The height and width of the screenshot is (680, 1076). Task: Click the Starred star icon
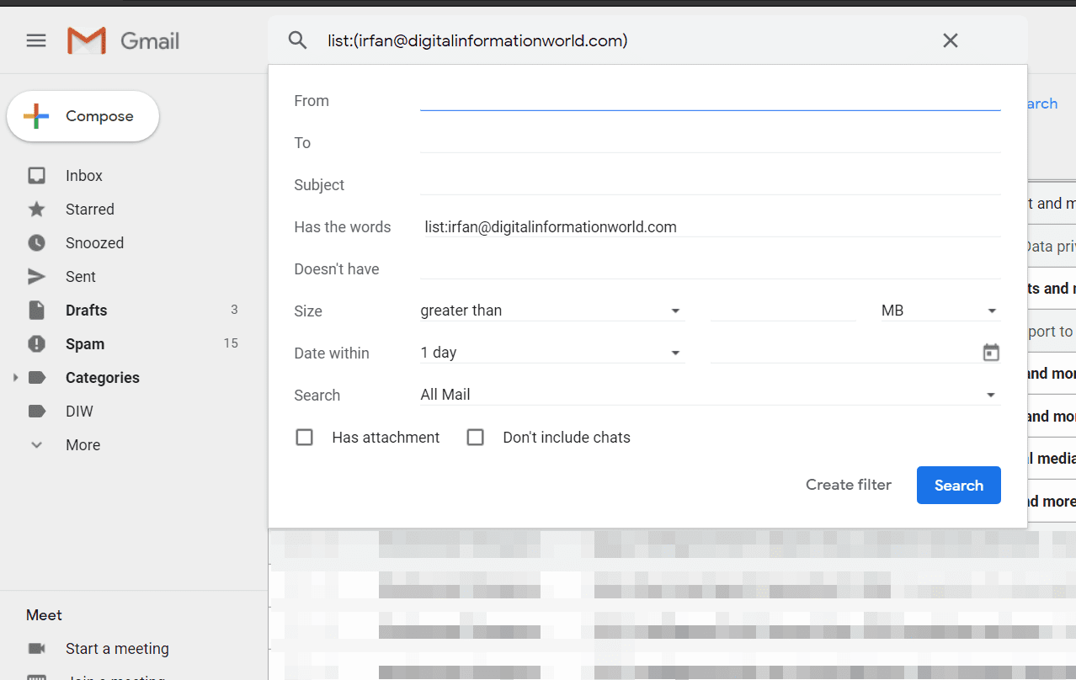[x=36, y=210]
